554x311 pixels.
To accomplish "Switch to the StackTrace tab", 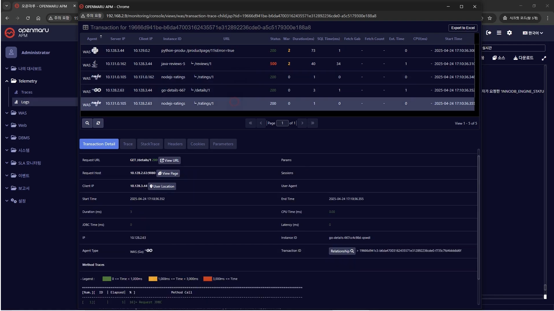I will [x=150, y=144].
